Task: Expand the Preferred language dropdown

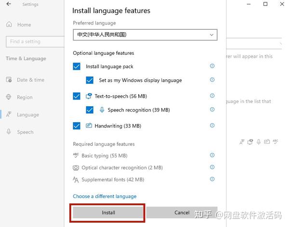Action: point(145,35)
